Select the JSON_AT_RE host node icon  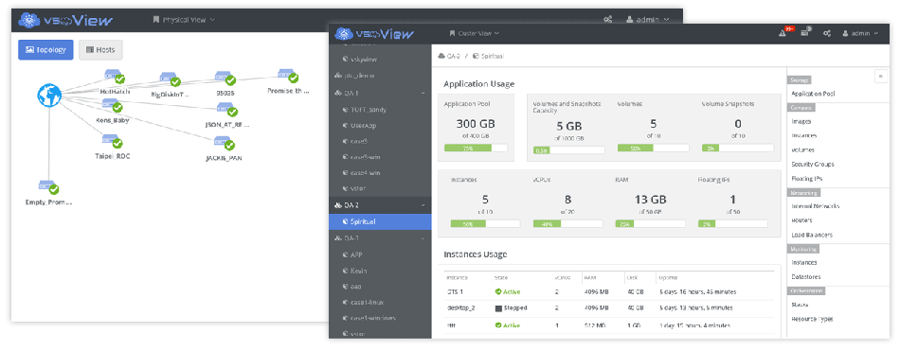coord(227,109)
